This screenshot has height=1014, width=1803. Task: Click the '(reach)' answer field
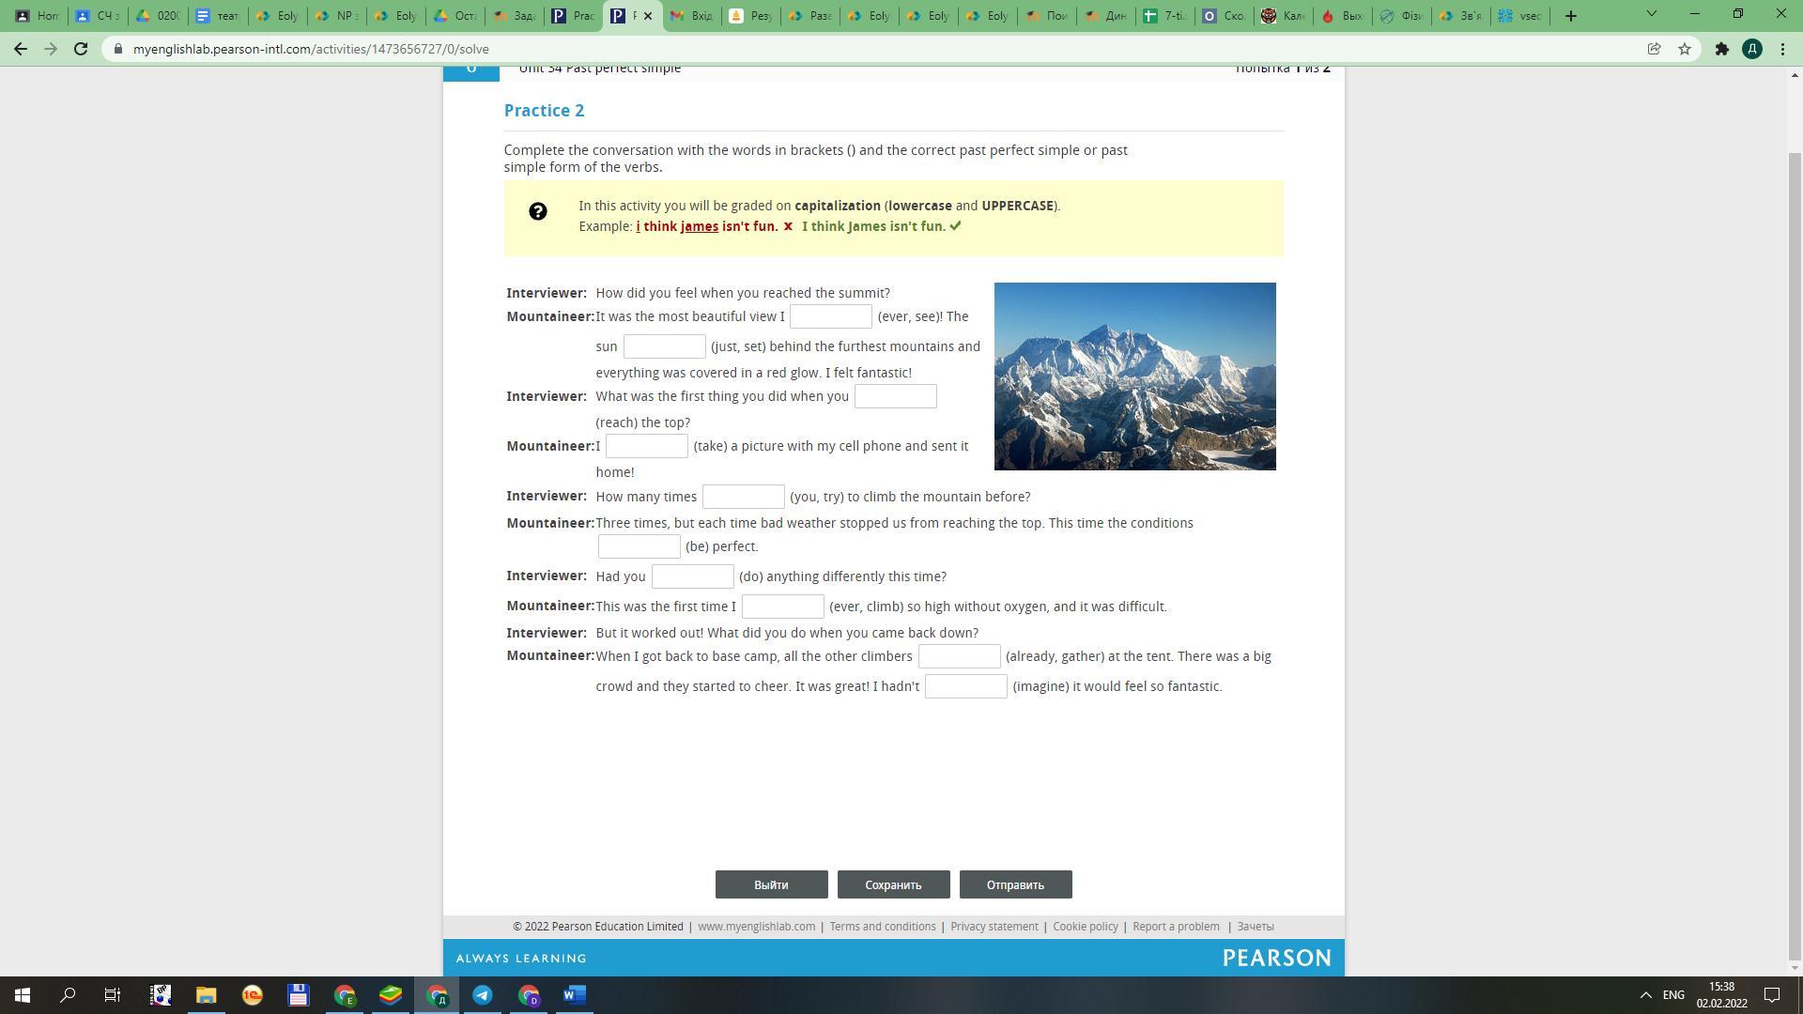coord(896,396)
